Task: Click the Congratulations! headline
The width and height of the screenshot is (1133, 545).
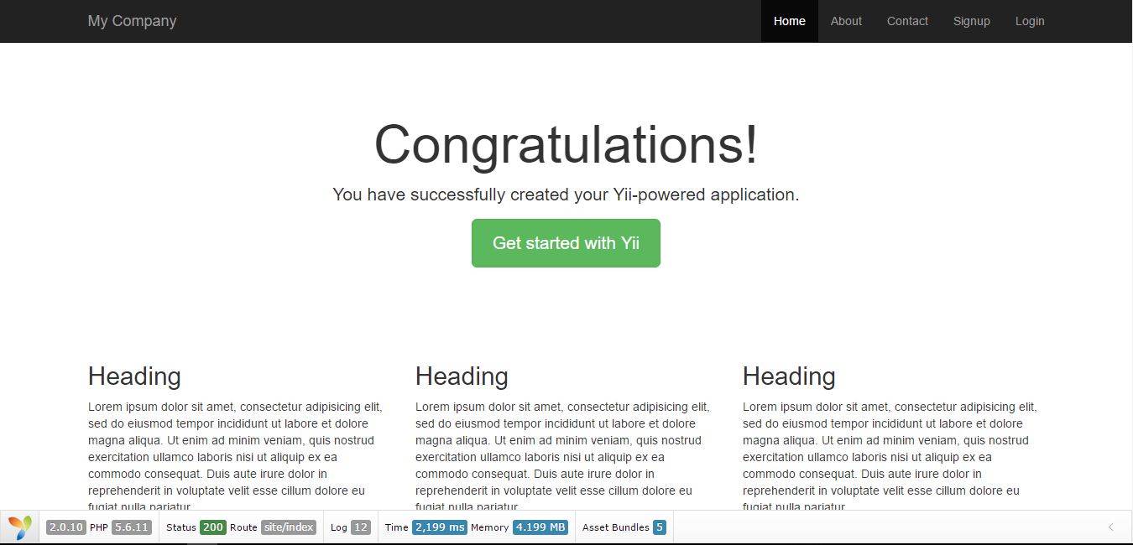Action: (566, 144)
